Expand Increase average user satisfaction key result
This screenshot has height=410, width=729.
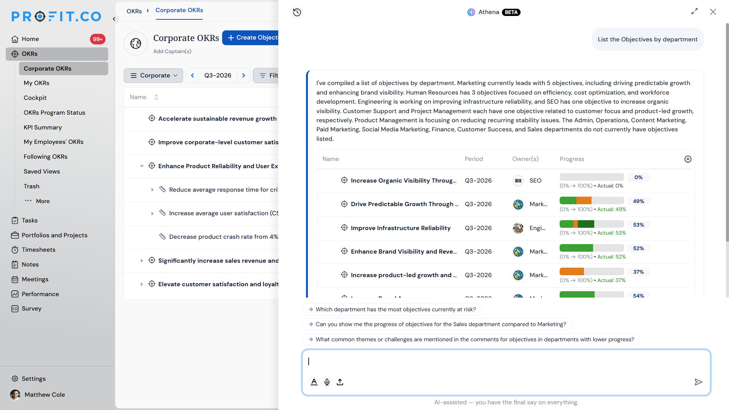pyautogui.click(x=152, y=213)
